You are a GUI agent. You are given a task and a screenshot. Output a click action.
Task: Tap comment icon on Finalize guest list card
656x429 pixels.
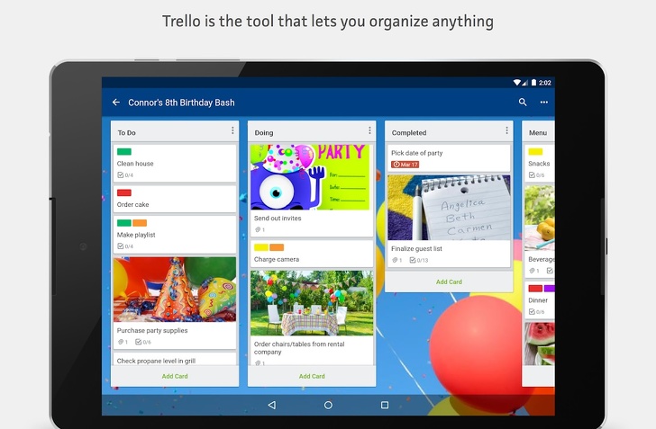(x=396, y=260)
